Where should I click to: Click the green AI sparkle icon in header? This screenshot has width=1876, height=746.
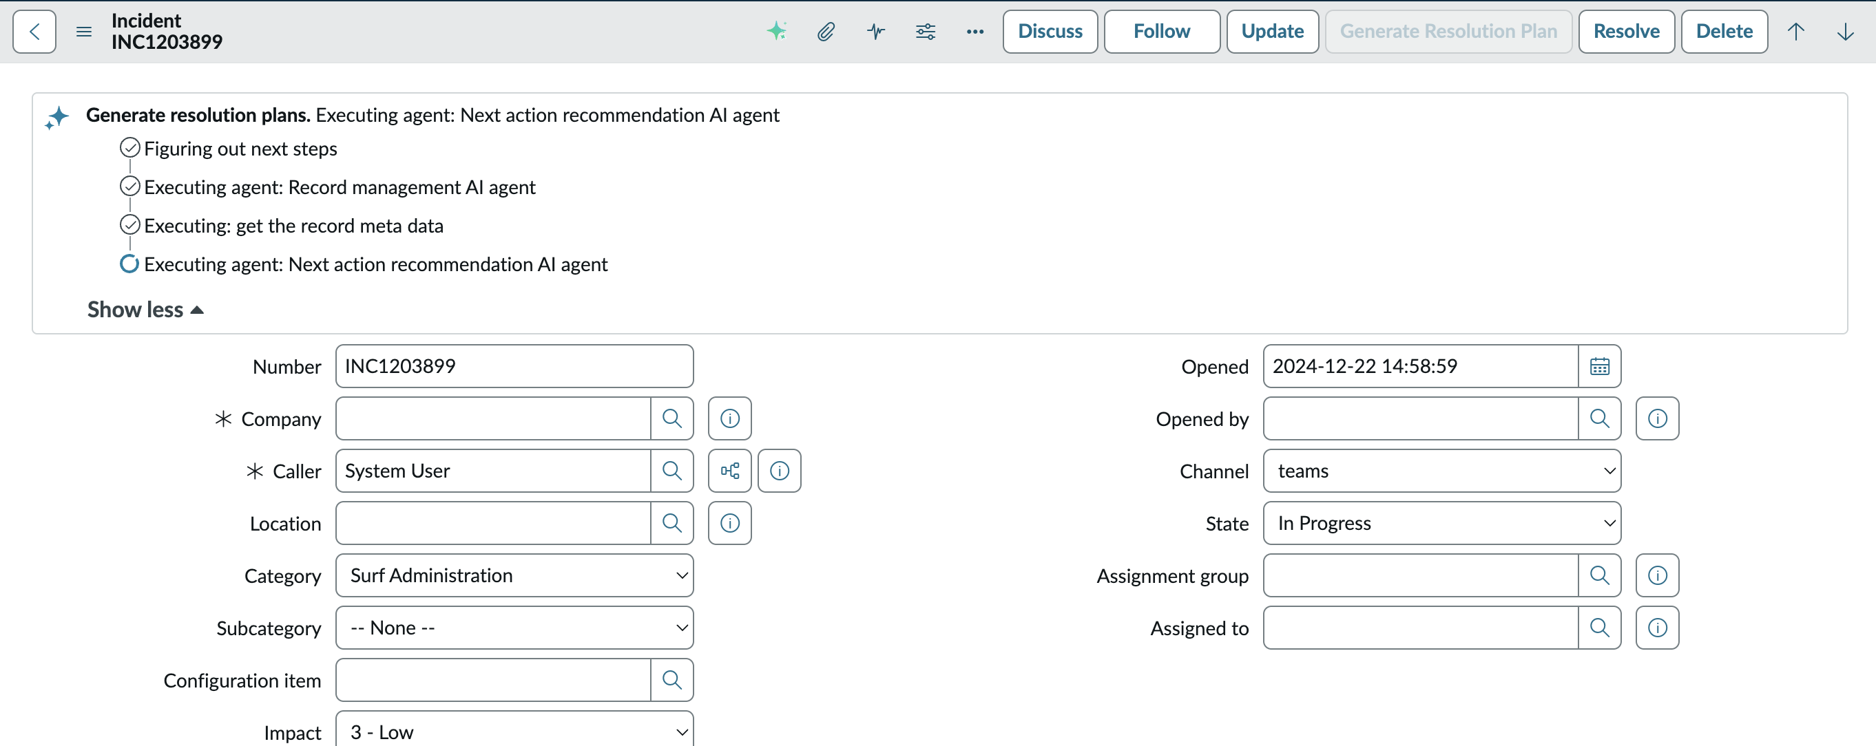tap(777, 31)
